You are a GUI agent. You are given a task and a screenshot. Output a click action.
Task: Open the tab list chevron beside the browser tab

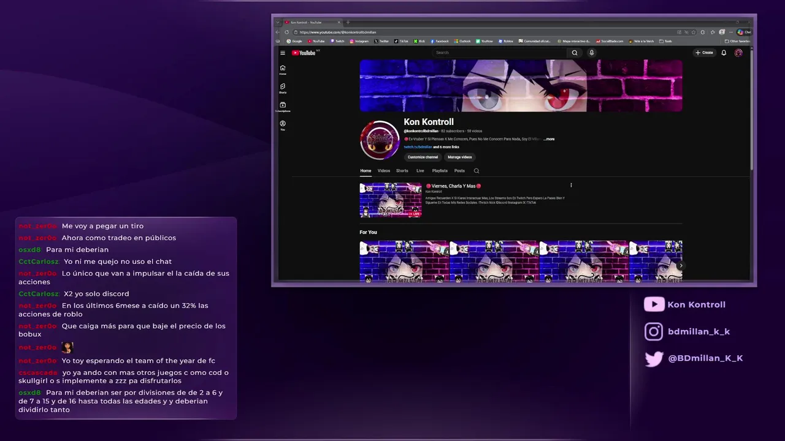[277, 22]
